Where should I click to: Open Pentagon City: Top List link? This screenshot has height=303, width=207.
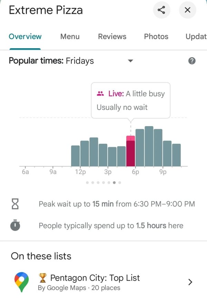(95, 278)
